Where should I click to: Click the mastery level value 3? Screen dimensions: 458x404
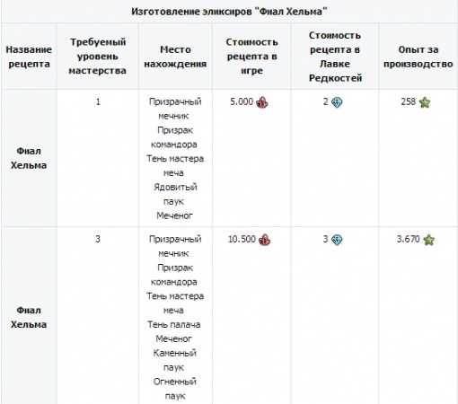click(98, 239)
